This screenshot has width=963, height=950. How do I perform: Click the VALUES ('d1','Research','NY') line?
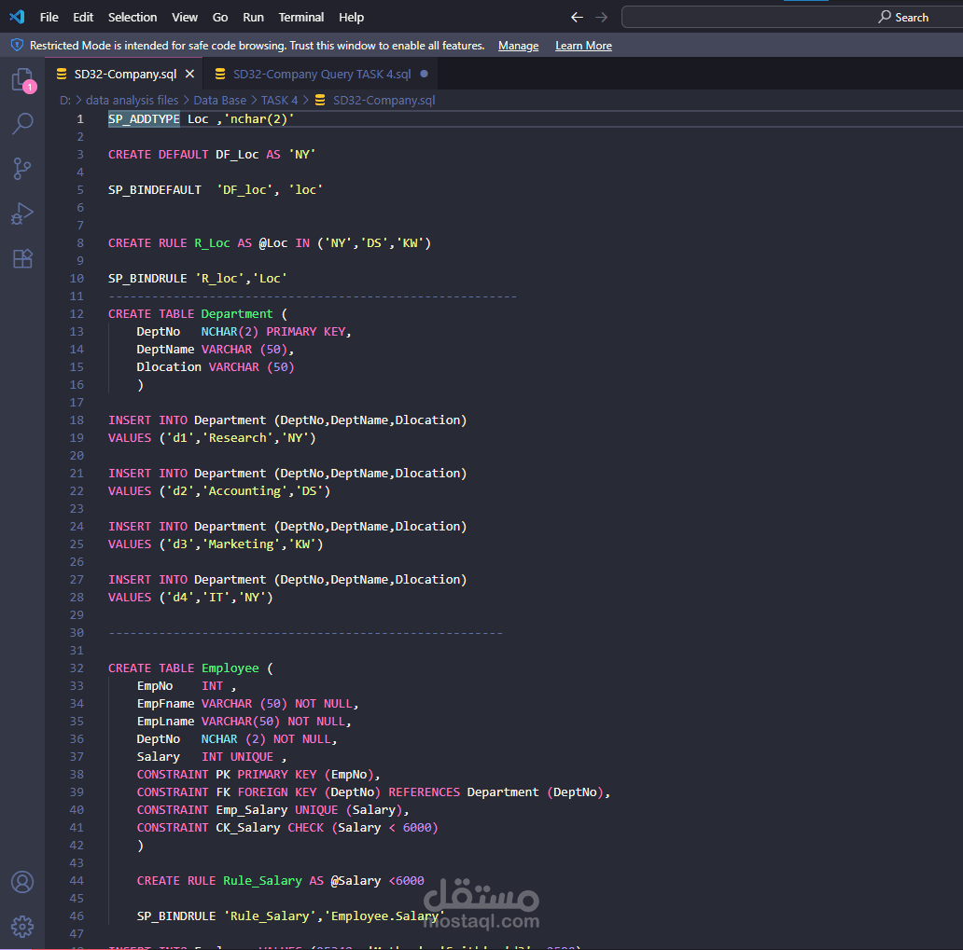tap(212, 437)
